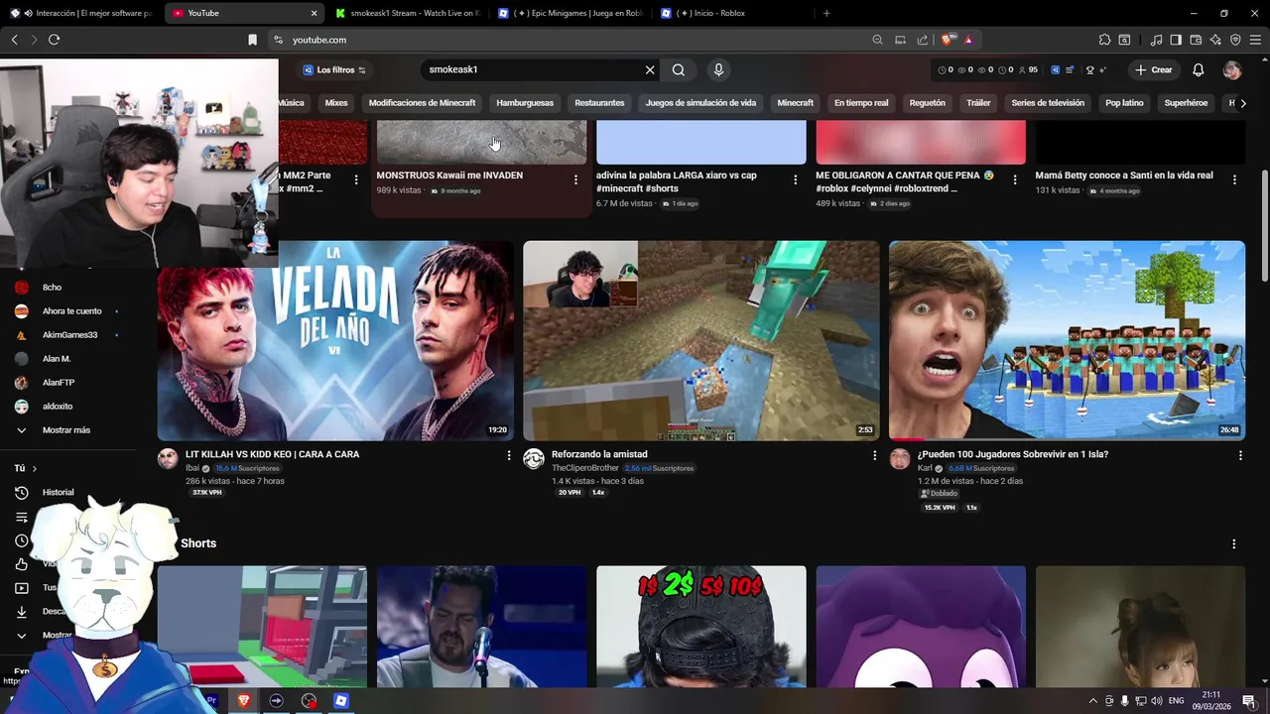The width and height of the screenshot is (1270, 714).
Task: Open the LIT KILLAH VS KIDD KEO title link
Action: 272,454
